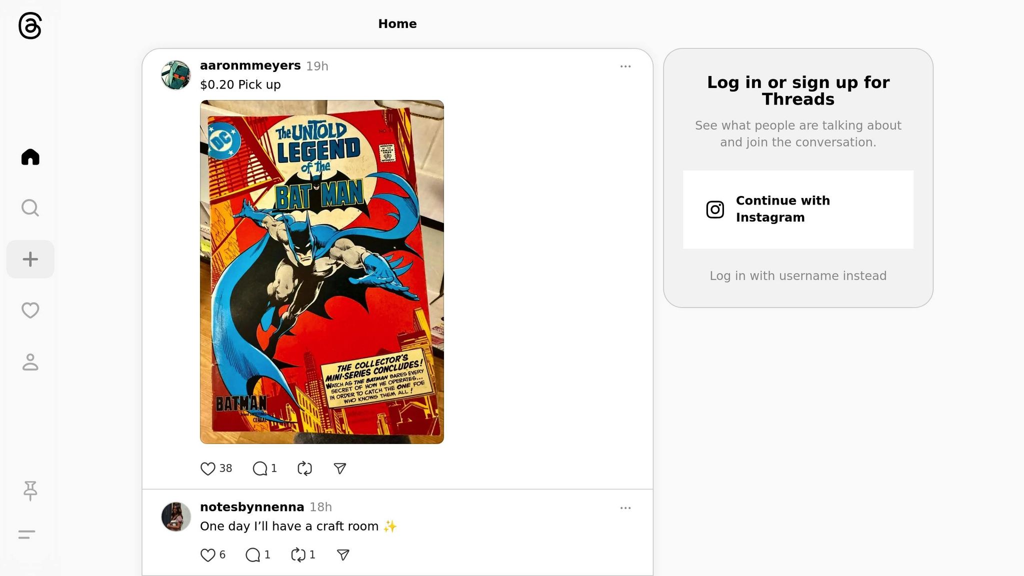Open Profile icon in sidebar

coord(30,362)
